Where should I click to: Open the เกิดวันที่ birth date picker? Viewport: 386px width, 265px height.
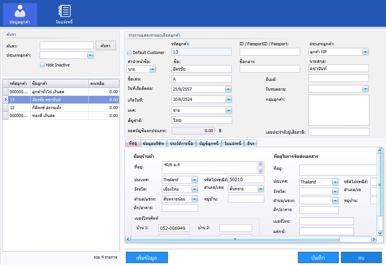coord(228,100)
